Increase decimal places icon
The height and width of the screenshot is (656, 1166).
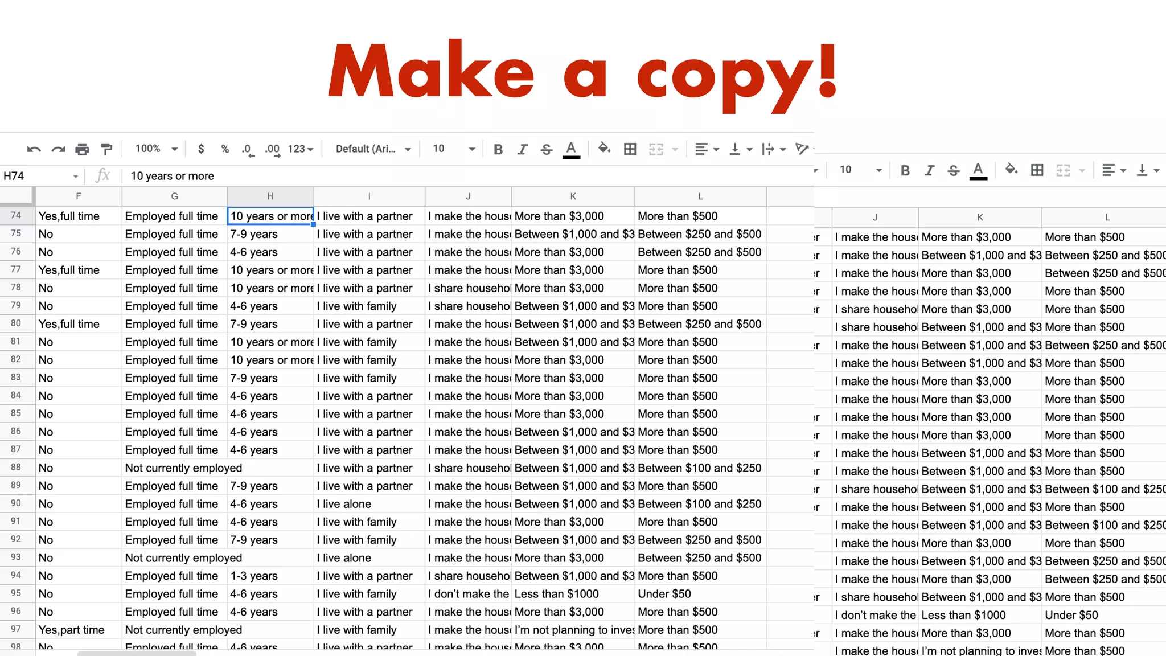point(272,150)
